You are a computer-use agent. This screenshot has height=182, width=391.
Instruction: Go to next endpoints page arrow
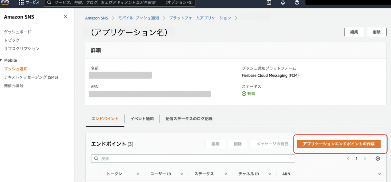click(x=365, y=159)
